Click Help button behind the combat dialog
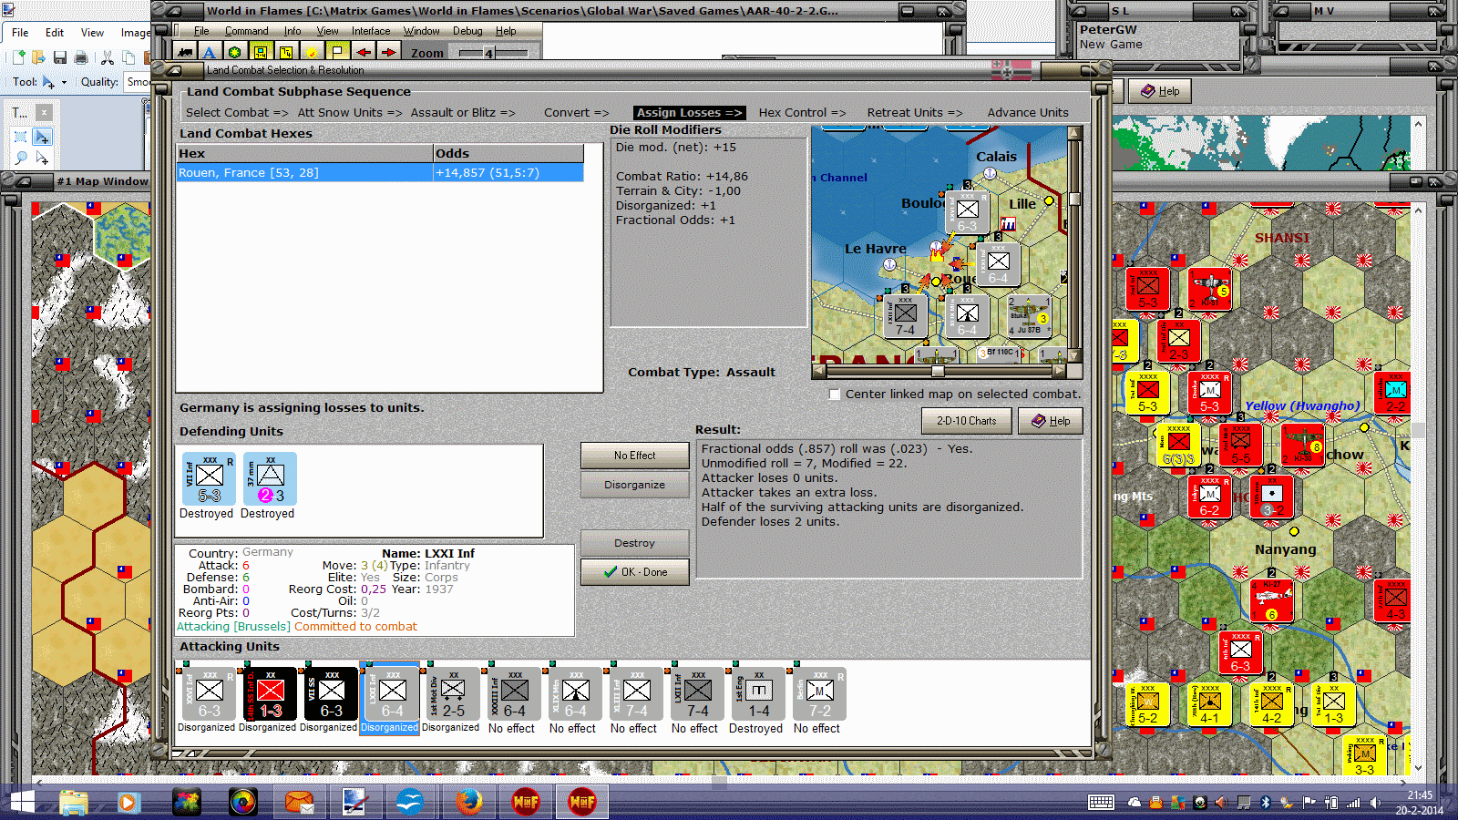This screenshot has width=1458, height=820. [x=1160, y=91]
